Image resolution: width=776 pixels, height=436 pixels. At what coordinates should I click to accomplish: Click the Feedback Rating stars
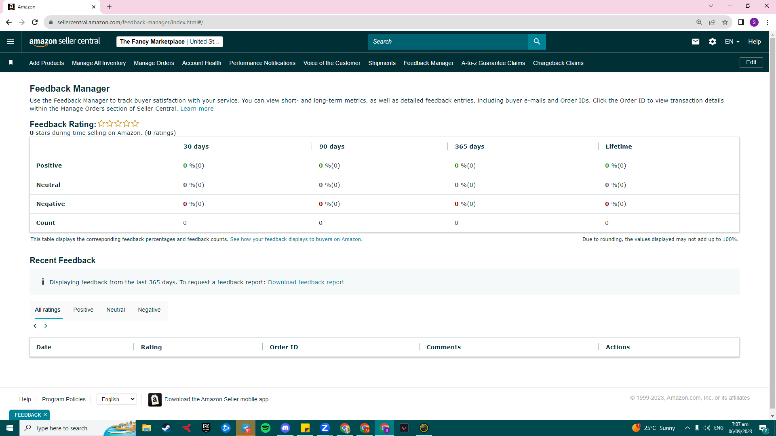(x=118, y=124)
